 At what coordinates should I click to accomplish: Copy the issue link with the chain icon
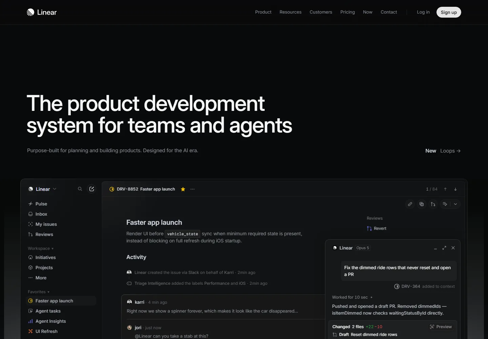pyautogui.click(x=410, y=204)
